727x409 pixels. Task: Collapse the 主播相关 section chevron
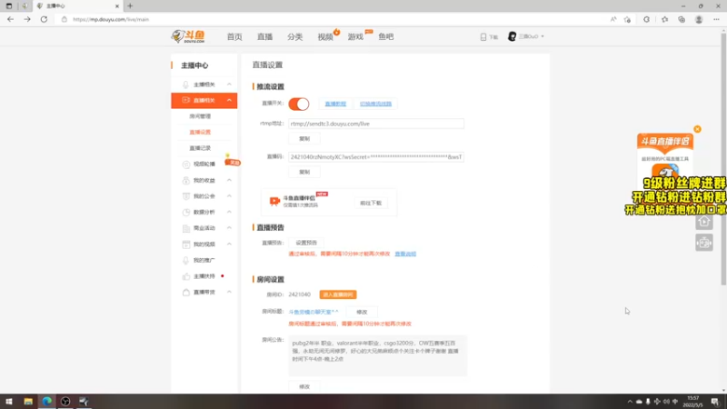[x=229, y=85]
